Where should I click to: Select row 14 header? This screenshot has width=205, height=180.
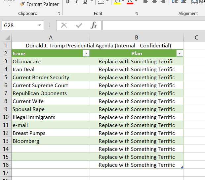click(x=6, y=149)
